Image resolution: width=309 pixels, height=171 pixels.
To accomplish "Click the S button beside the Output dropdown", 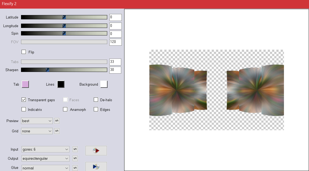I will [x=75, y=158].
